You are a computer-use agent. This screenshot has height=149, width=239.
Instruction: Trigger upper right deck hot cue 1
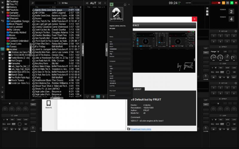(214, 36)
